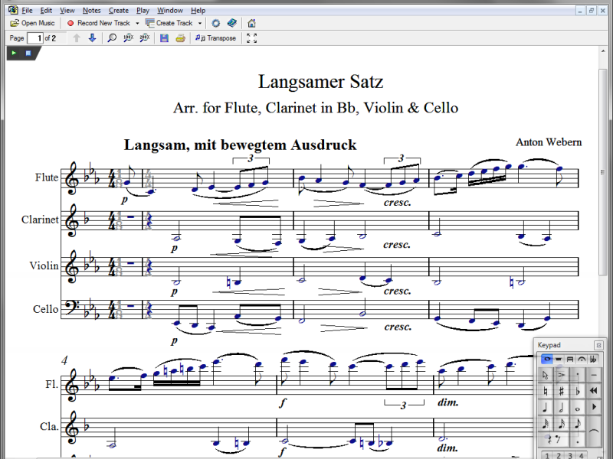Select the arrow pointer on Keypad
The image size is (613, 459).
tap(546, 375)
